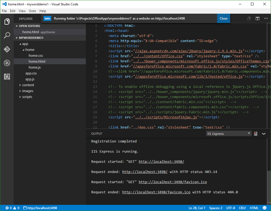
Task: Click the smiley feedback icon
Action: pyautogui.click(x=265, y=208)
